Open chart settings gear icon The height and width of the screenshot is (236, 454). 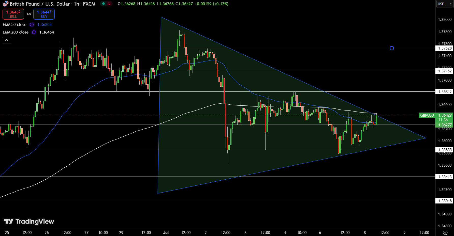(x=445, y=233)
